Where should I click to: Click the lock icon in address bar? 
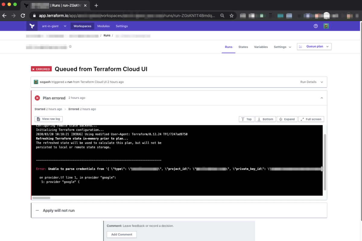tap(35, 16)
